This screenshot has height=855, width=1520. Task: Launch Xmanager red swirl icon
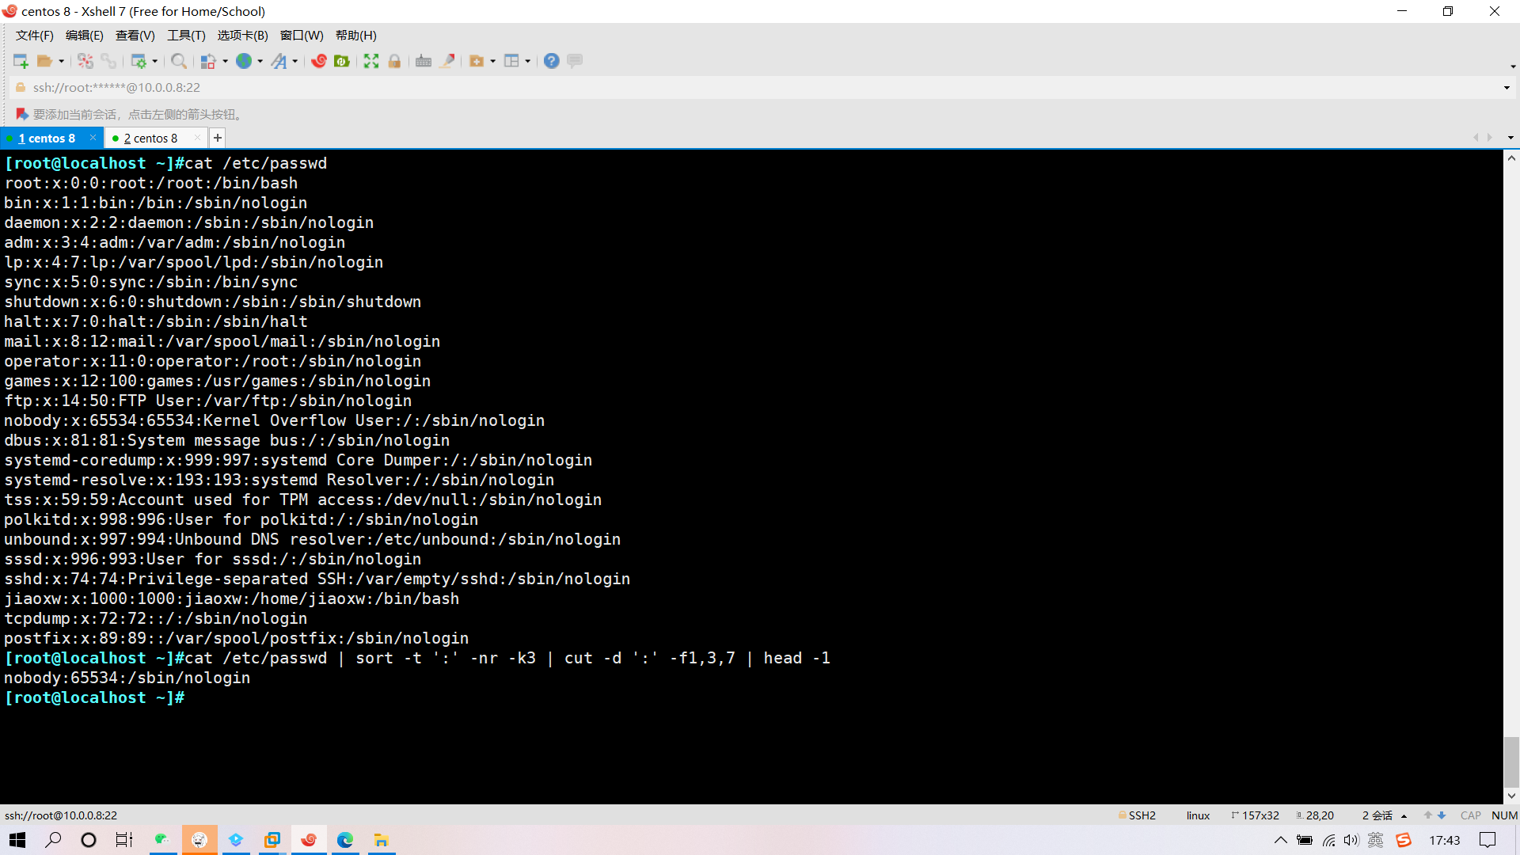point(319,61)
